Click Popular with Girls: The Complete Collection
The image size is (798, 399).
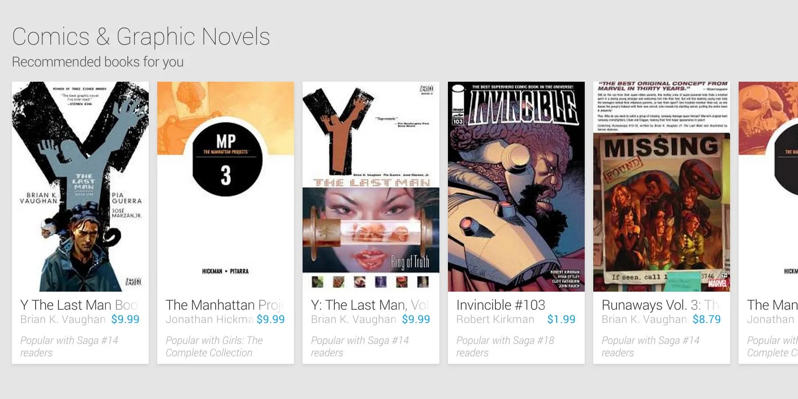pos(214,346)
